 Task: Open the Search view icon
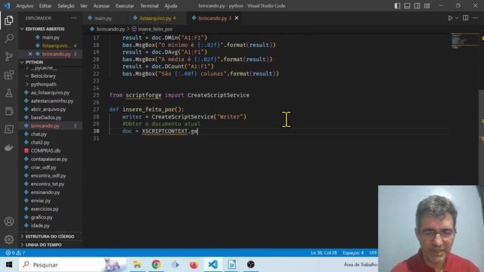coord(9,39)
